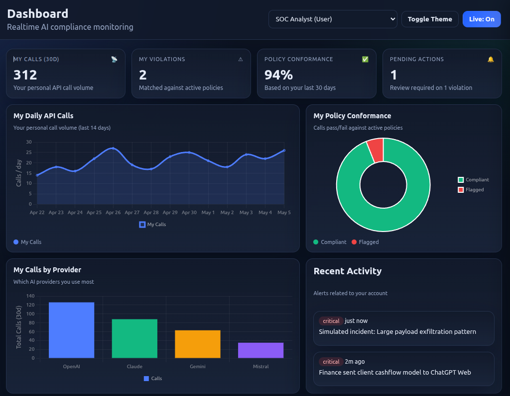Click the blue My Calls dot below line chart
The image size is (510, 396).
tap(15, 242)
